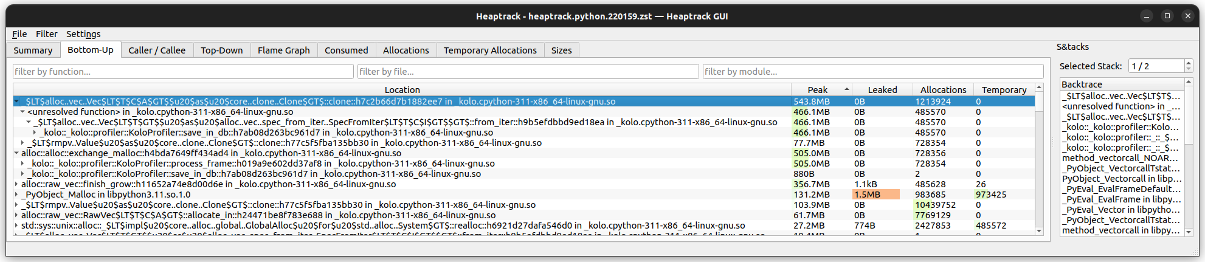
Task: Increment the Selected Stack spinner
Action: click(x=1189, y=63)
